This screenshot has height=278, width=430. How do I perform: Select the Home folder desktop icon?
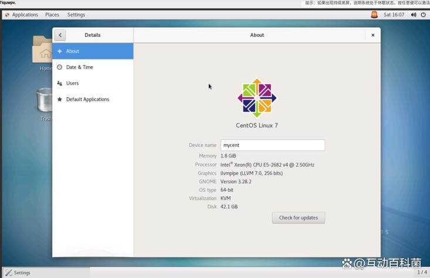pyautogui.click(x=42, y=53)
